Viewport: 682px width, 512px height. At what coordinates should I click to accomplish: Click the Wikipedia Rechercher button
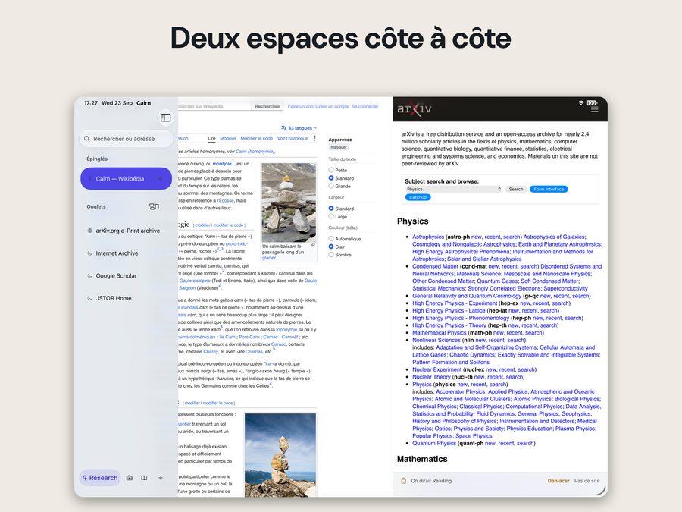[267, 106]
